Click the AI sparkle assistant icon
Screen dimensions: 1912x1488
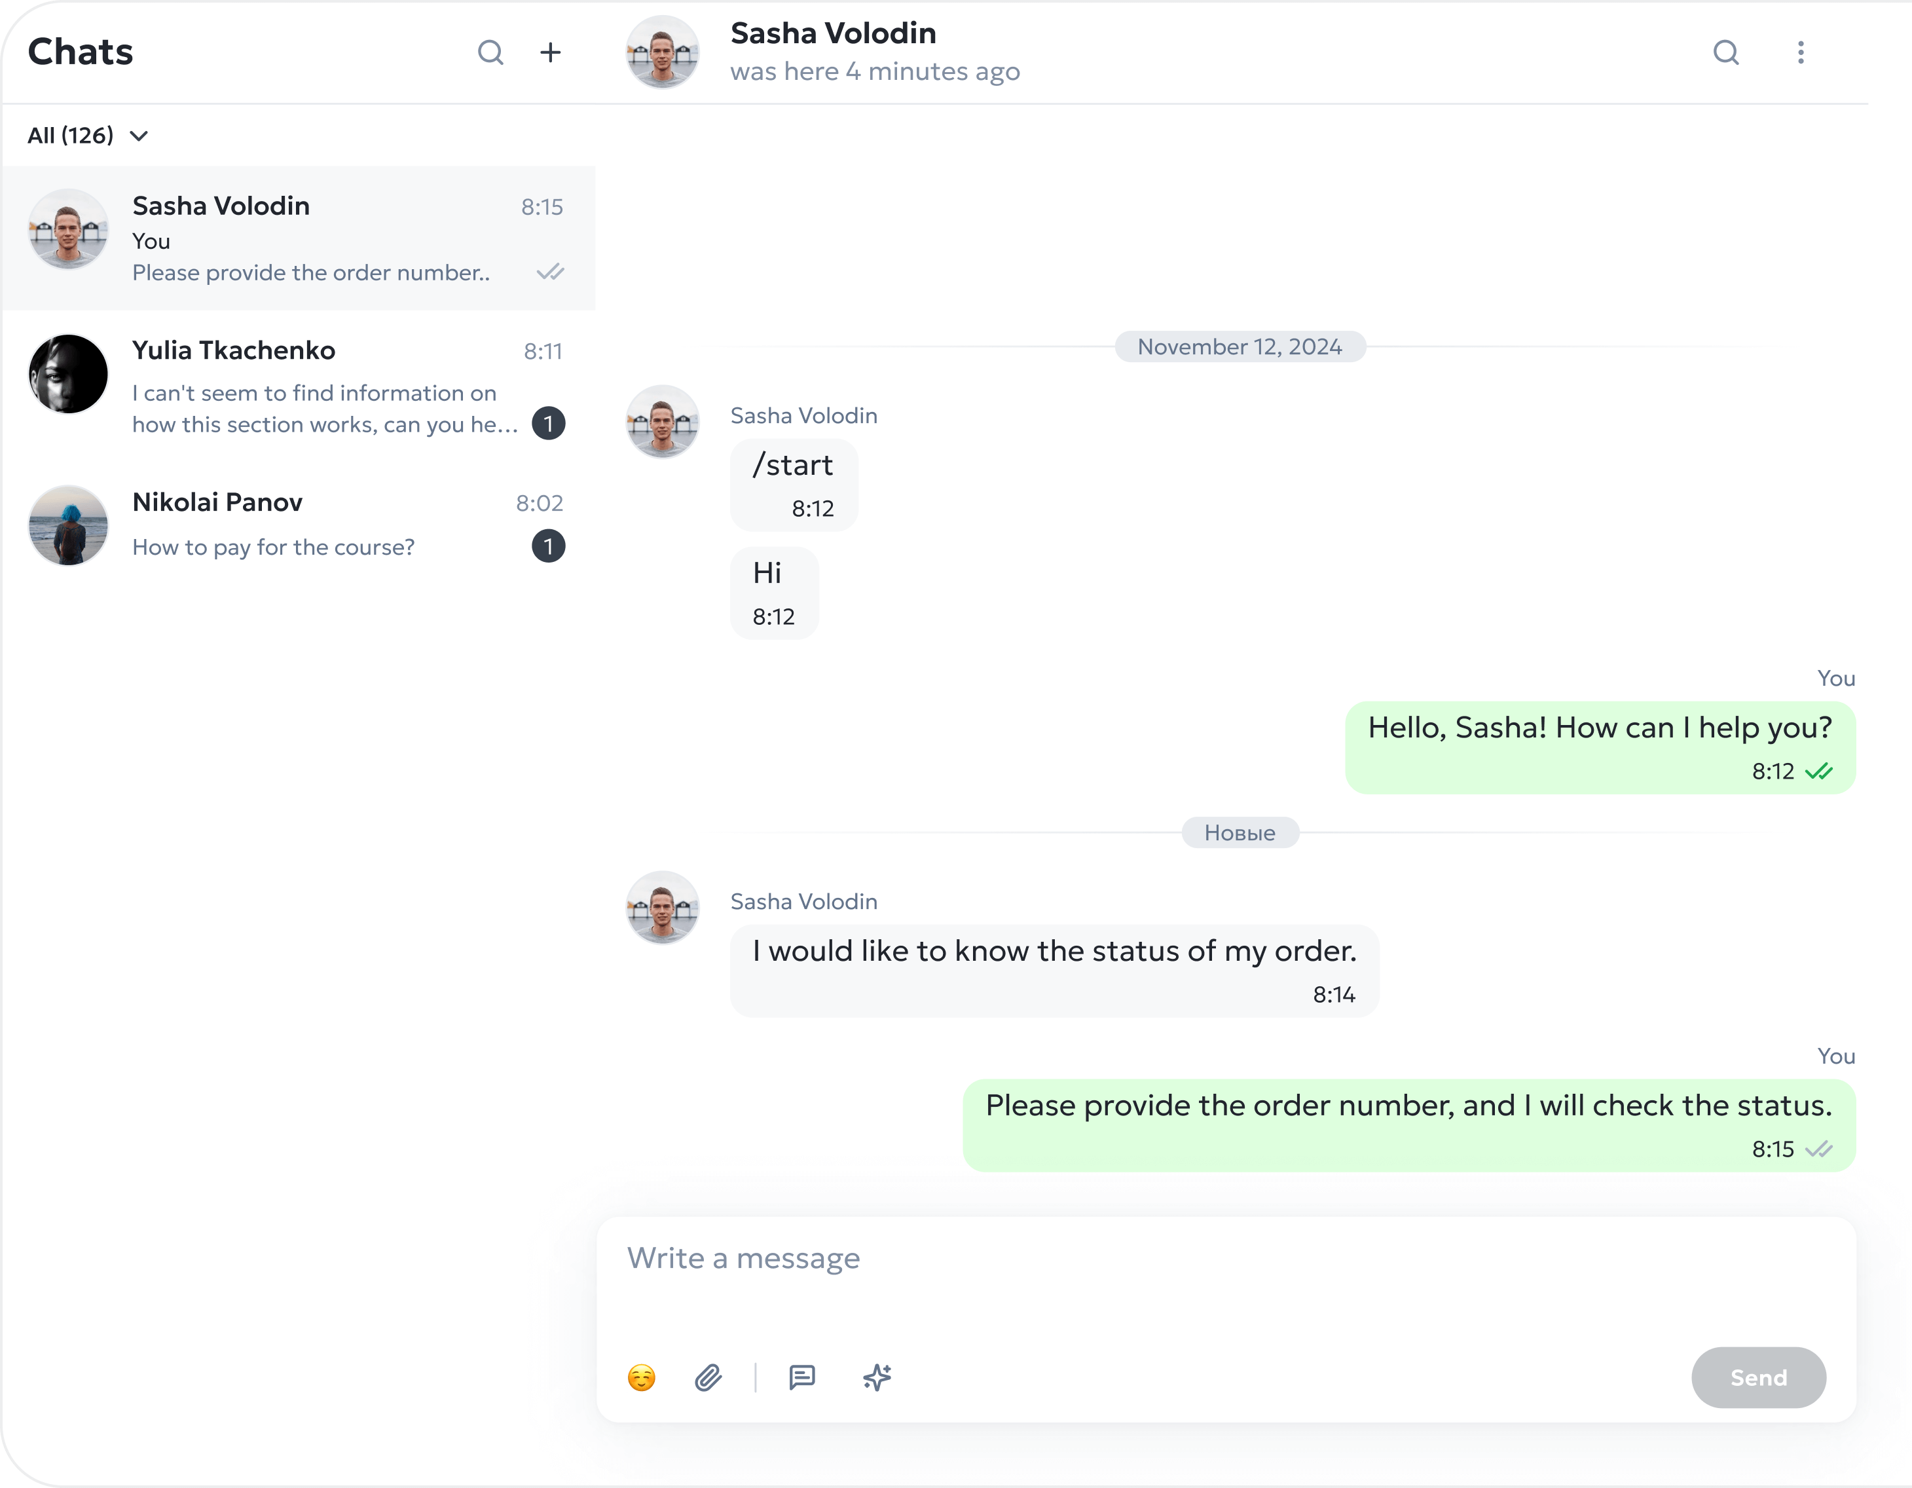pos(876,1378)
